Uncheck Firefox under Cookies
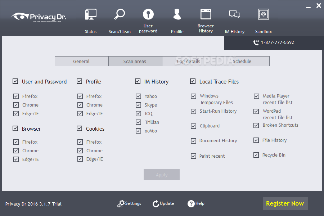The height and width of the screenshot is (216, 324). (x=80, y=142)
